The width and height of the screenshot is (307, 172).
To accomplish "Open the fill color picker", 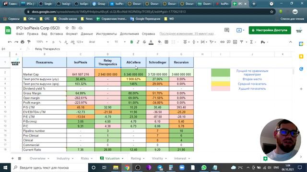I will click(x=160, y=42).
